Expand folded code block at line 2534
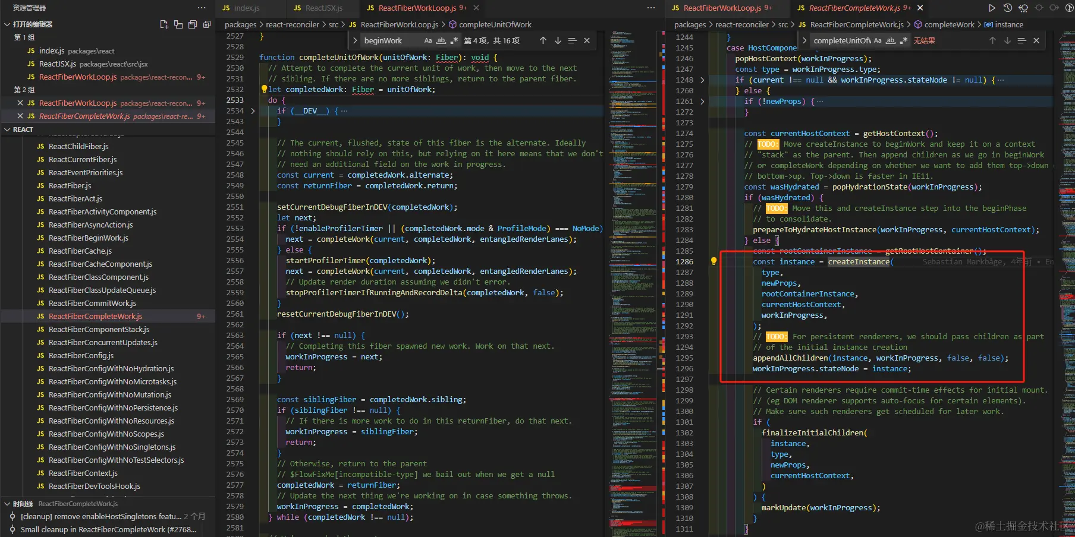 click(253, 111)
